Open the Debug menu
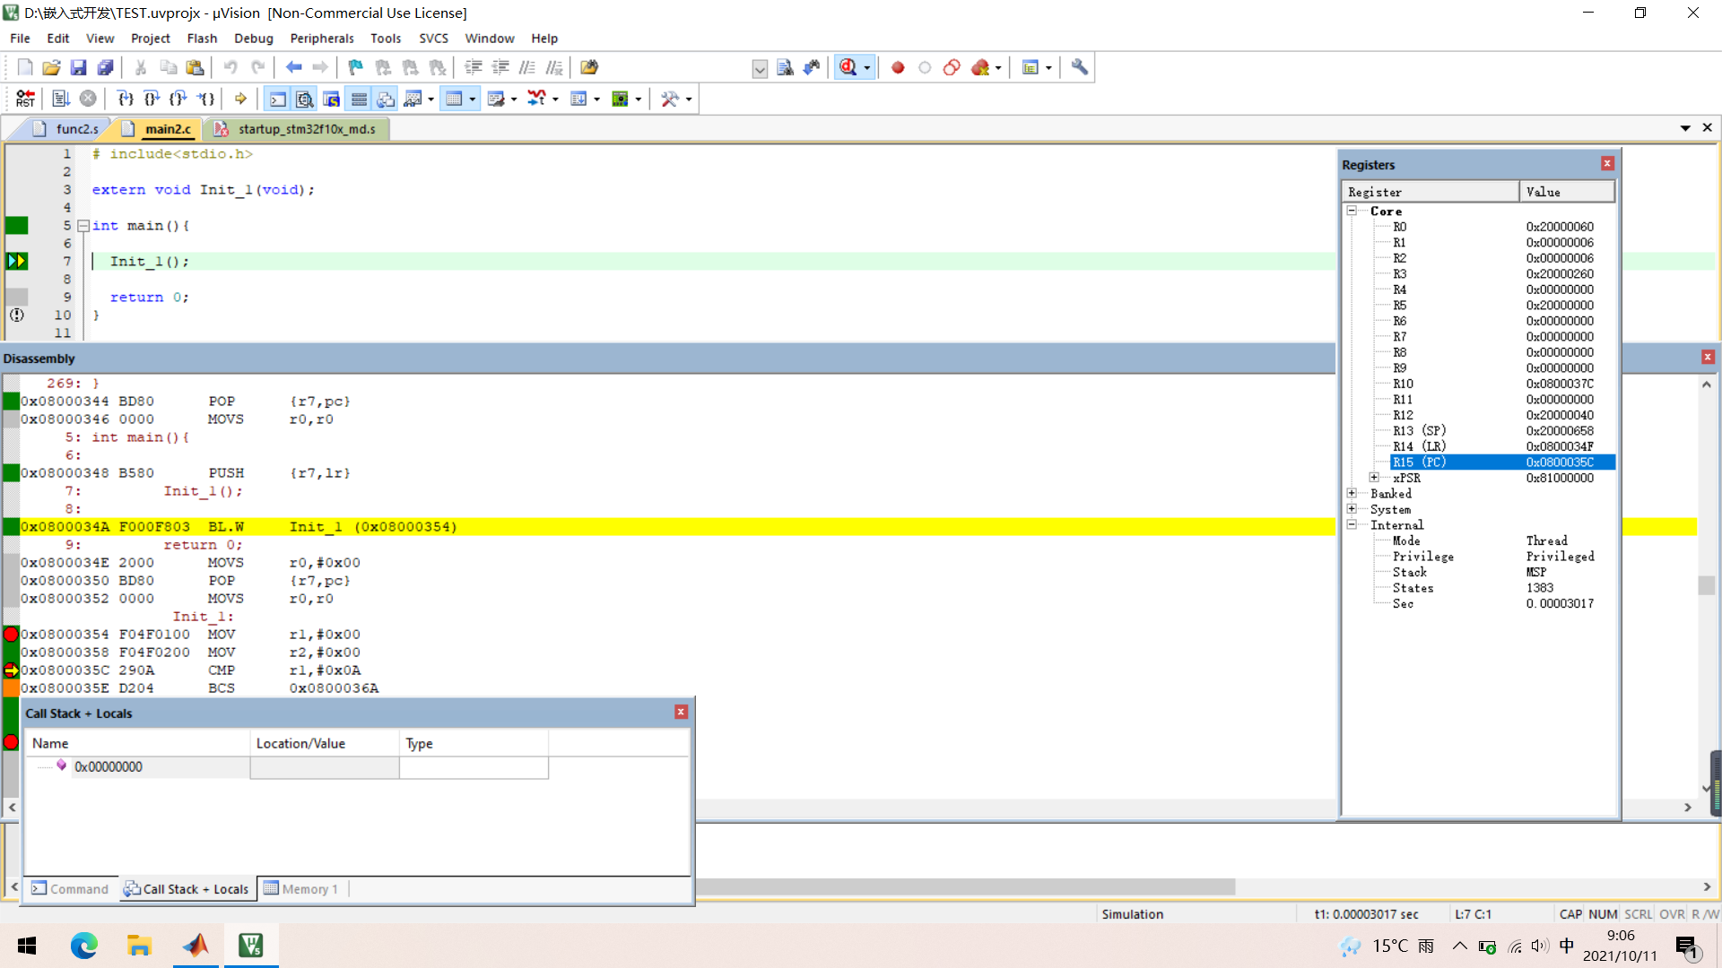This screenshot has width=1722, height=968. pyautogui.click(x=252, y=38)
